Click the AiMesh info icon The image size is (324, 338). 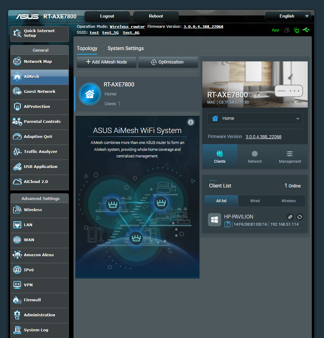pos(191,122)
